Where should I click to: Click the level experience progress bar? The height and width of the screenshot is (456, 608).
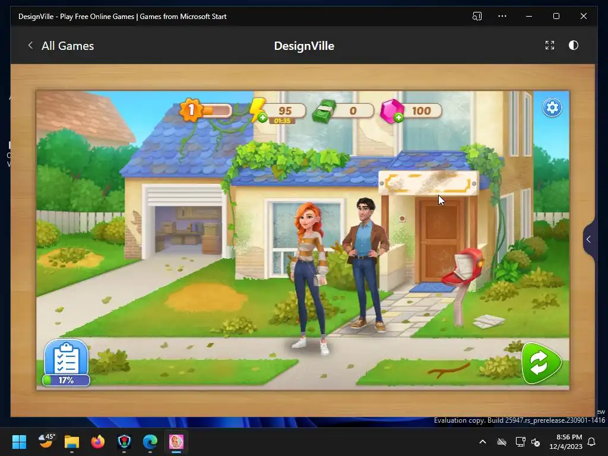click(x=216, y=111)
